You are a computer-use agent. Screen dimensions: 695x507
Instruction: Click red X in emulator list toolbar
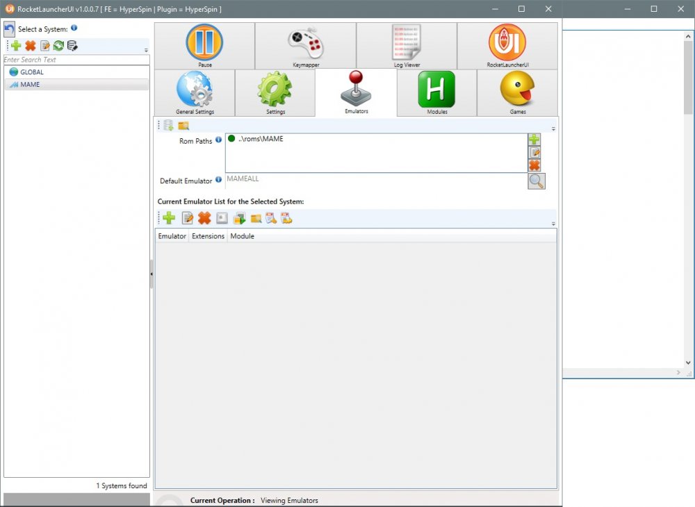coord(204,218)
